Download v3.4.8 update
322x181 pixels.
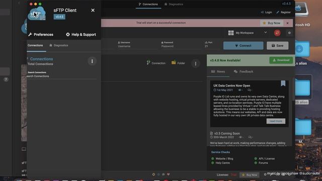point(281,60)
